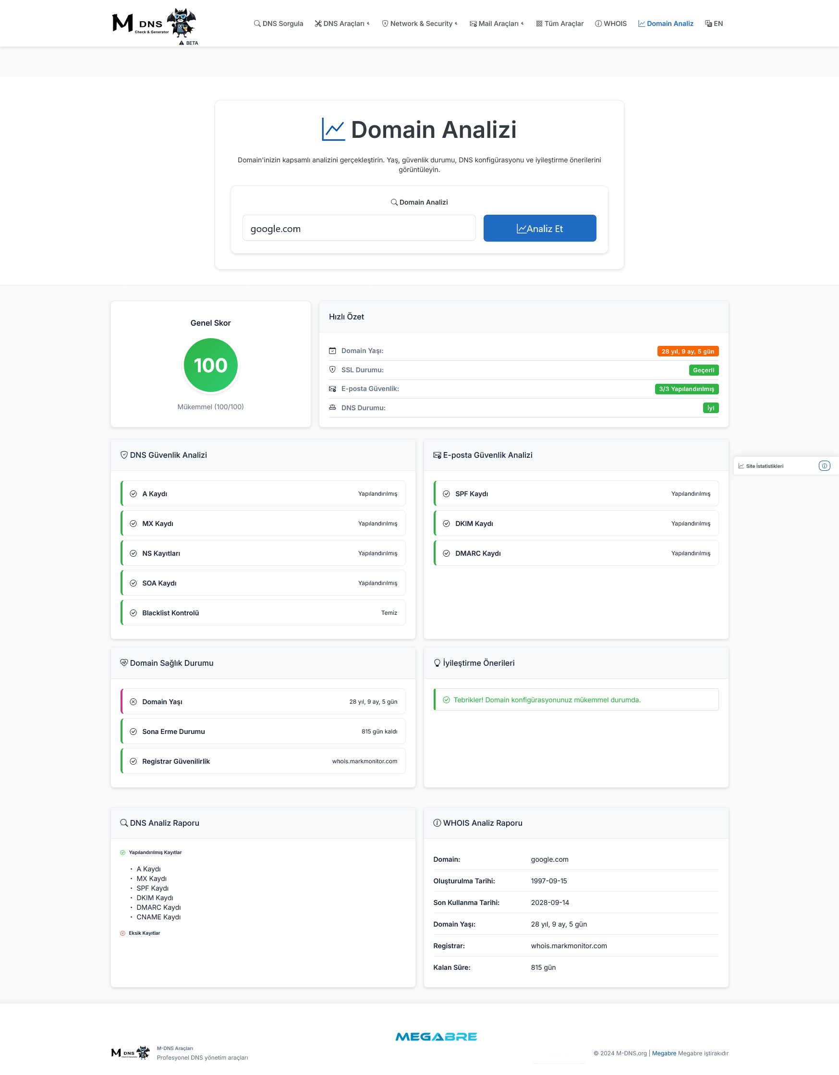
Task: Open DNS Sorgula menu item
Action: [x=279, y=24]
